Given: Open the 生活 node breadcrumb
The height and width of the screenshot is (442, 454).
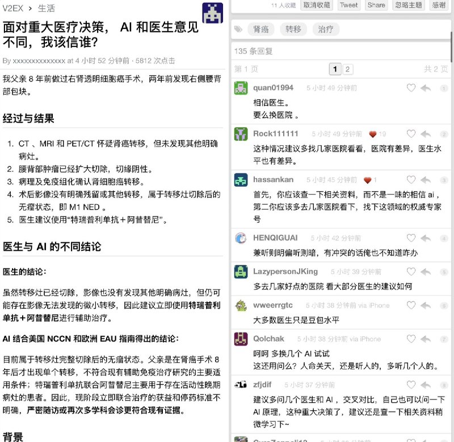Looking at the screenshot, I should point(47,8).
